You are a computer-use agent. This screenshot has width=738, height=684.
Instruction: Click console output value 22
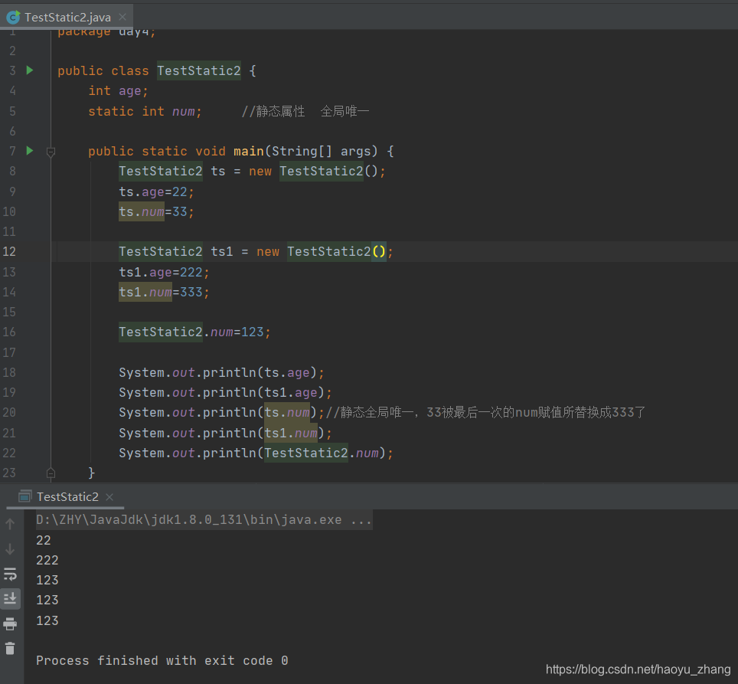[x=44, y=540]
